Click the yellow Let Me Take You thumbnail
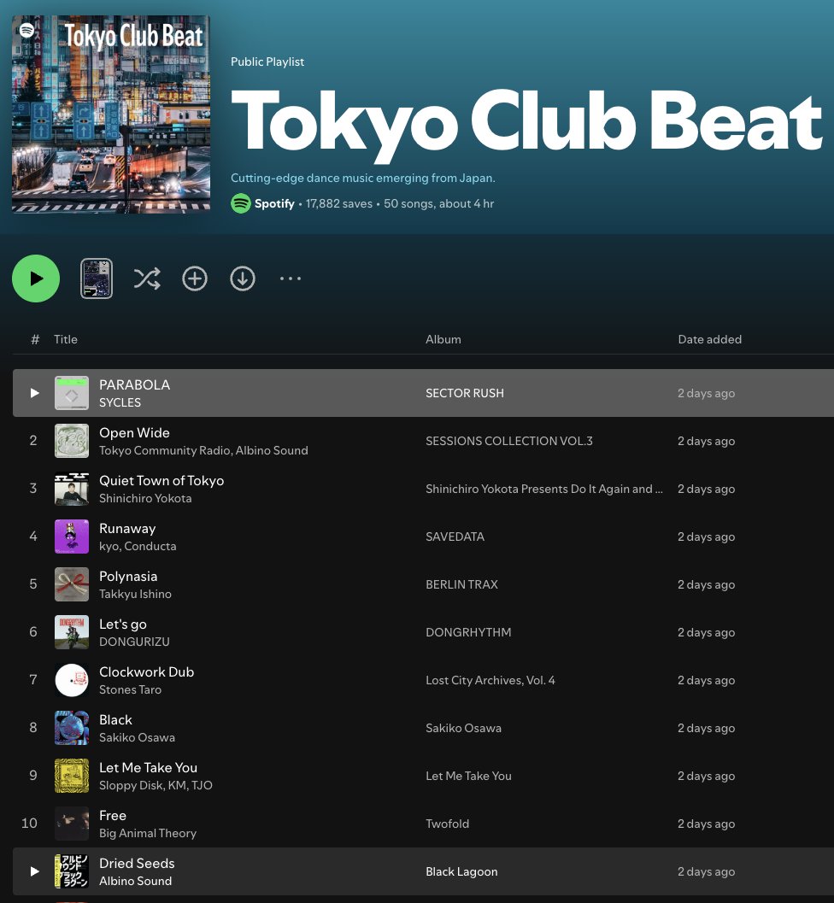Image resolution: width=834 pixels, height=903 pixels. tap(72, 775)
